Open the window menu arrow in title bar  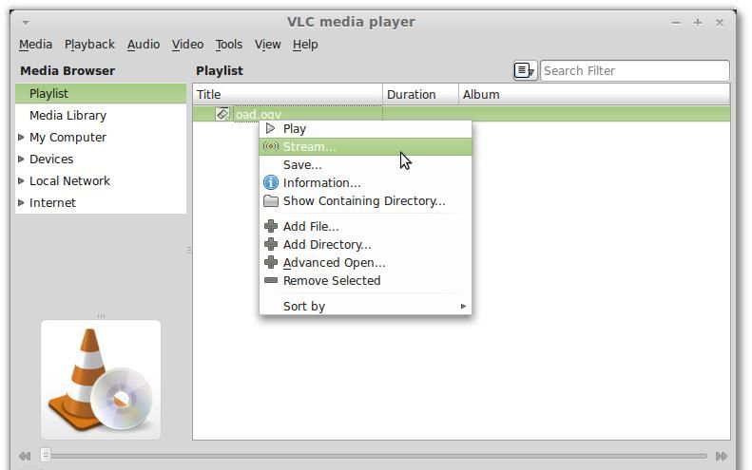click(x=26, y=22)
